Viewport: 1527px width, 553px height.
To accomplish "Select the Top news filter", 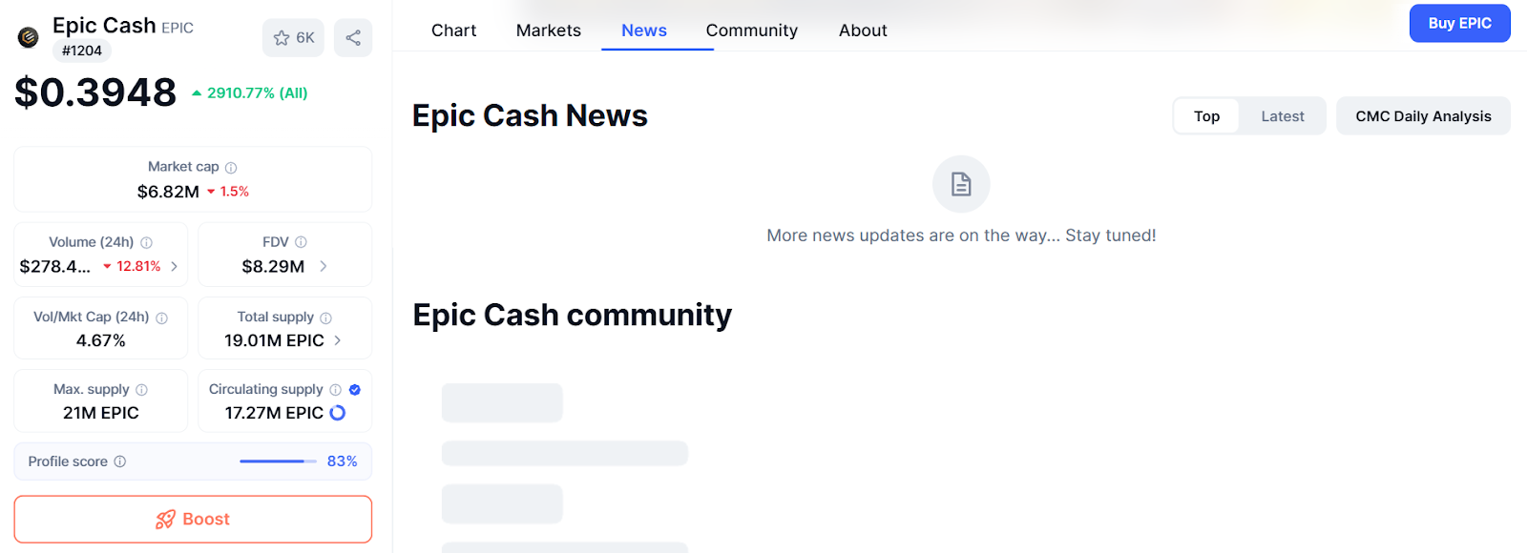I will tap(1206, 116).
